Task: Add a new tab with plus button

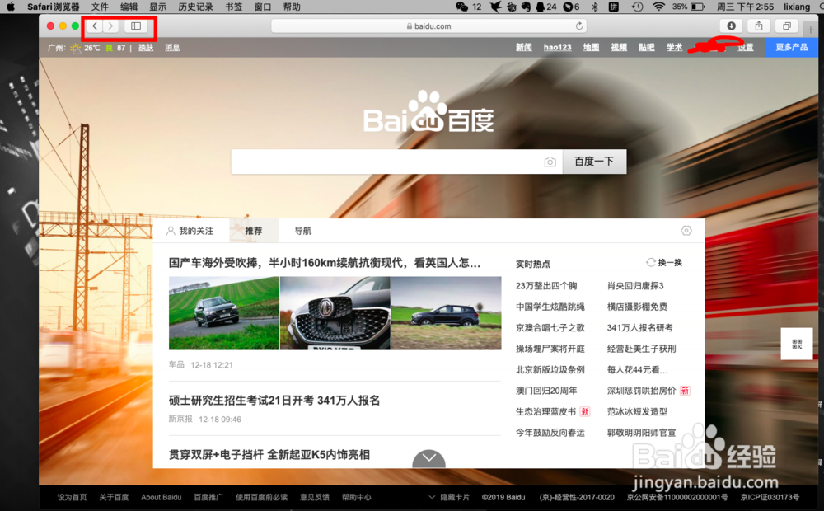Action: click(810, 30)
